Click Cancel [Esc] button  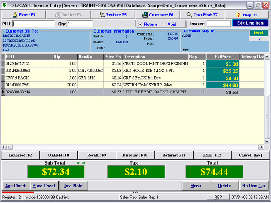250,155
